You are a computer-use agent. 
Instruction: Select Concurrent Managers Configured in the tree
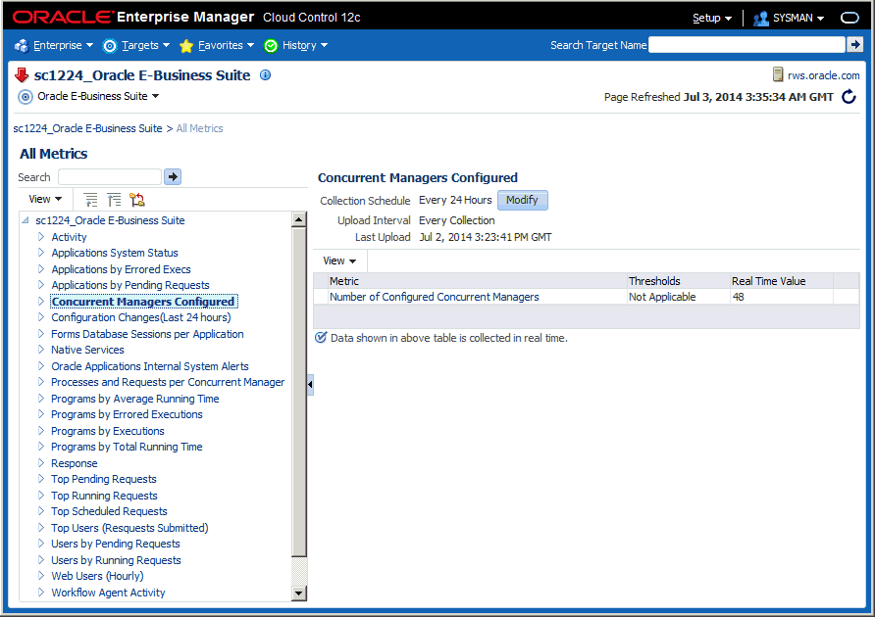pos(143,302)
